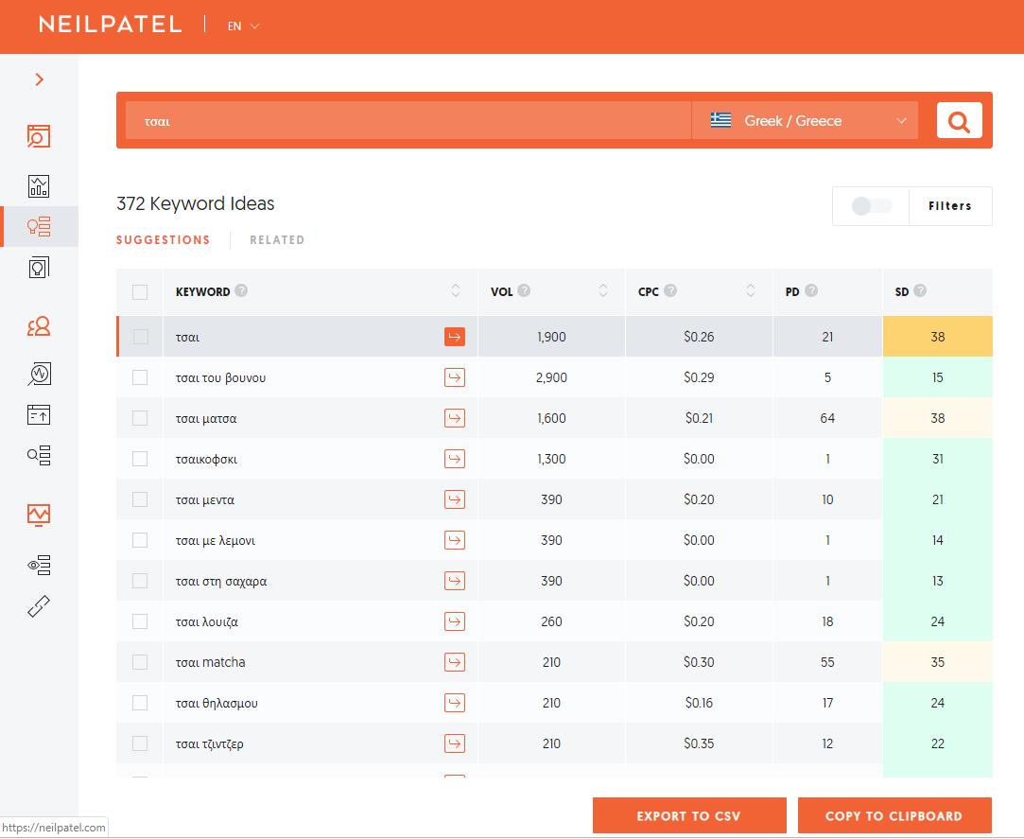Select the τσαι matcha row checkbox
The height and width of the screenshot is (839, 1024).
pos(140,662)
